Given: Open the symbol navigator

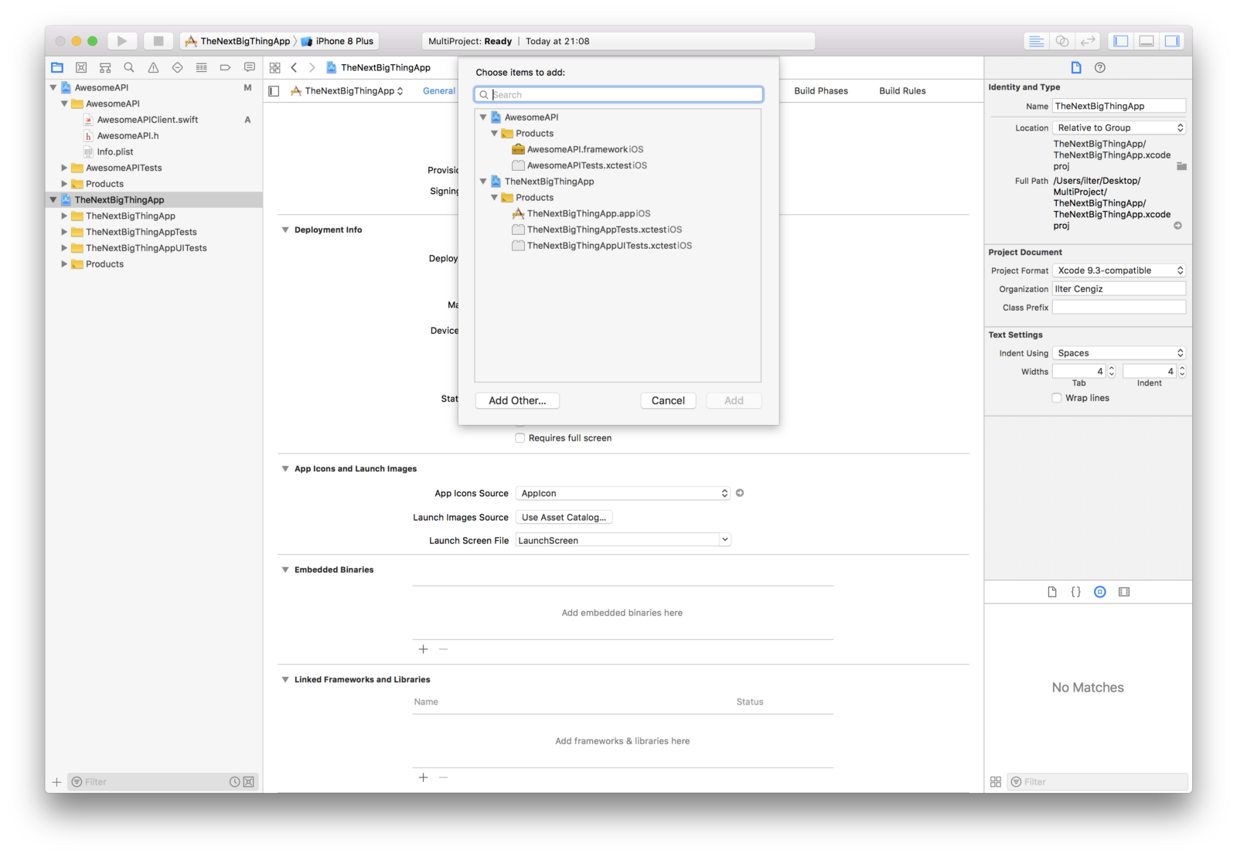Looking at the screenshot, I should 105,67.
